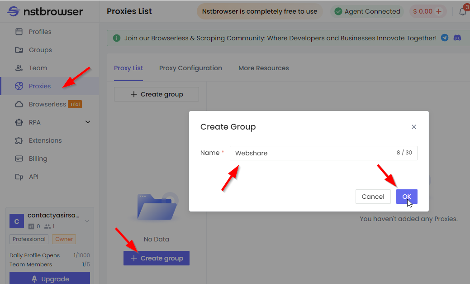Cancel the Create Group dialog
470x284 pixels.
tap(373, 197)
